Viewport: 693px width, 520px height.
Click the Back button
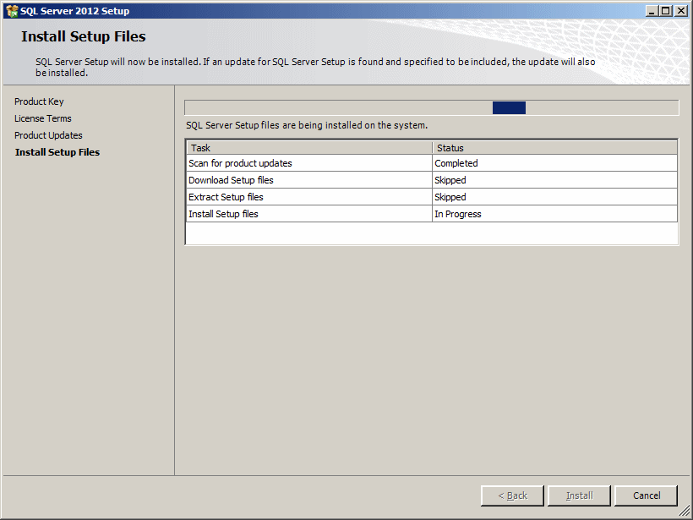click(512, 495)
